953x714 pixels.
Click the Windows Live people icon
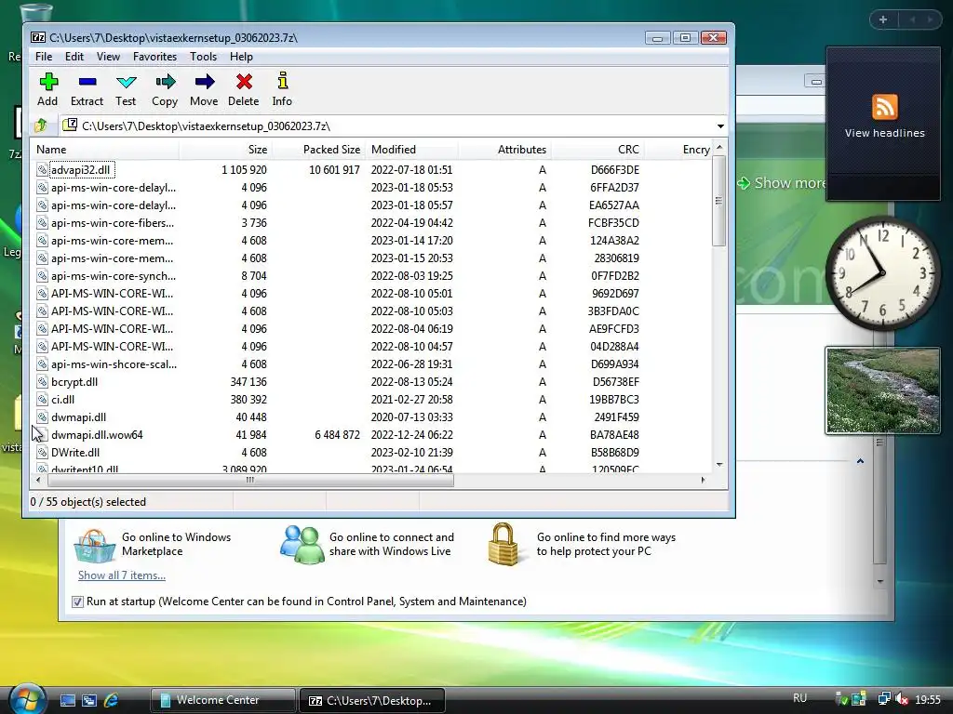[x=302, y=545]
